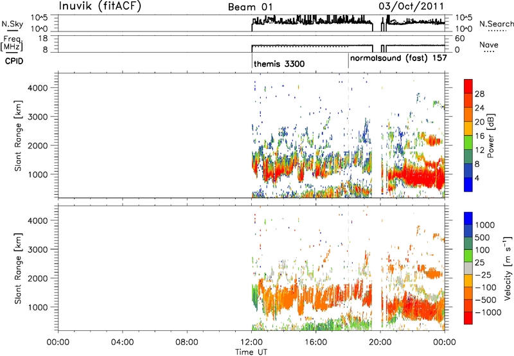Click the '16:00' time tick label

click(x=315, y=343)
